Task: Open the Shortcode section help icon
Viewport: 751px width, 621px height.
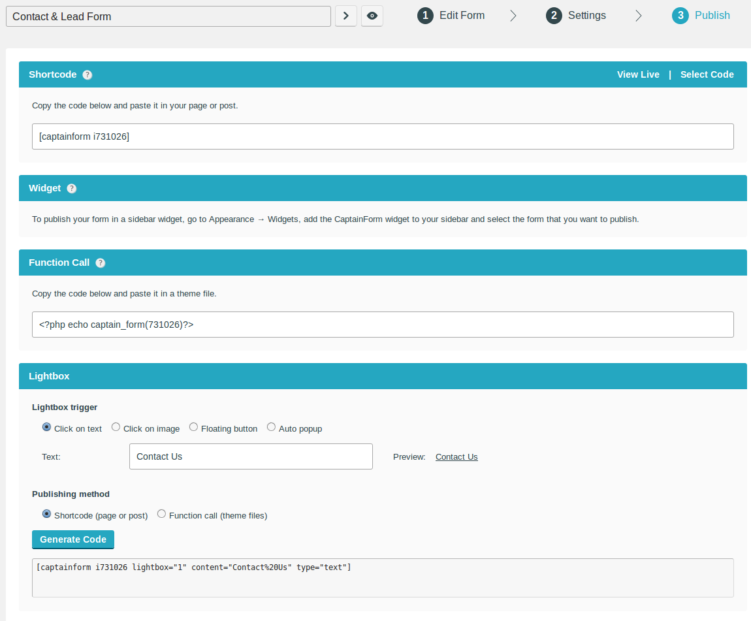Action: (x=88, y=74)
